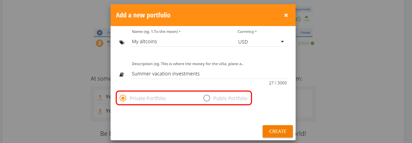Select the Private Portfolio radio button
The height and width of the screenshot is (143, 412).
(123, 98)
